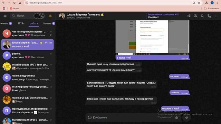Open the stories avatars next to search
Screen dimensions: 221x124
(39, 16)
